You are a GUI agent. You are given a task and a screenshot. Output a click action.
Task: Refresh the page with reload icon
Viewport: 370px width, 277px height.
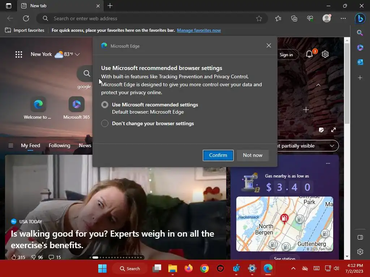pos(26,18)
